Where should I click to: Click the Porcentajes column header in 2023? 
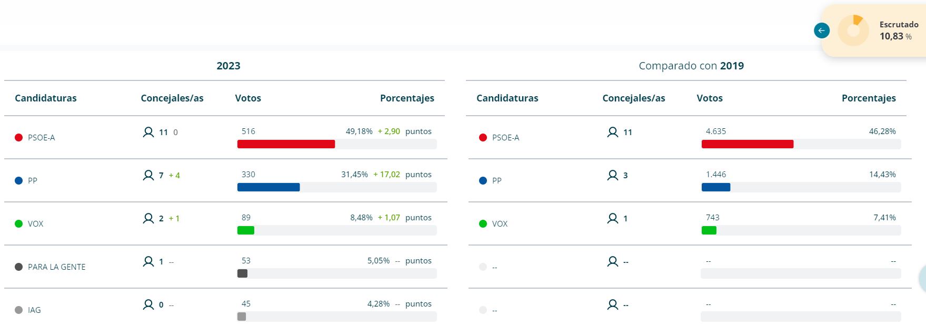pyautogui.click(x=407, y=98)
